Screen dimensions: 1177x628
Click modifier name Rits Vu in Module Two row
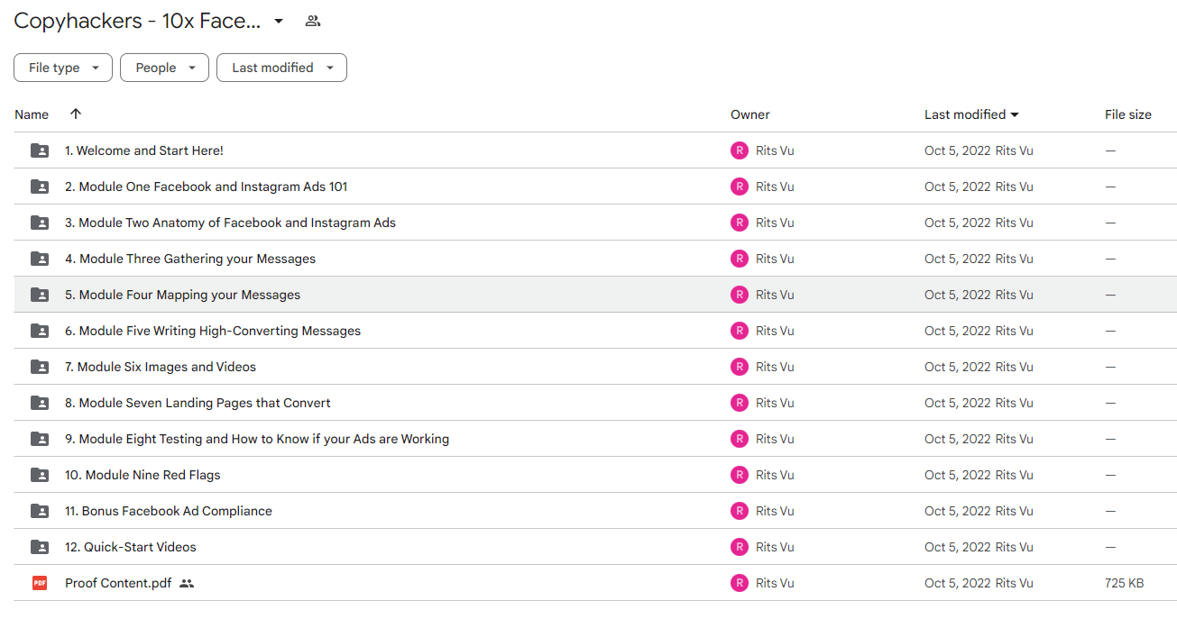click(1015, 223)
